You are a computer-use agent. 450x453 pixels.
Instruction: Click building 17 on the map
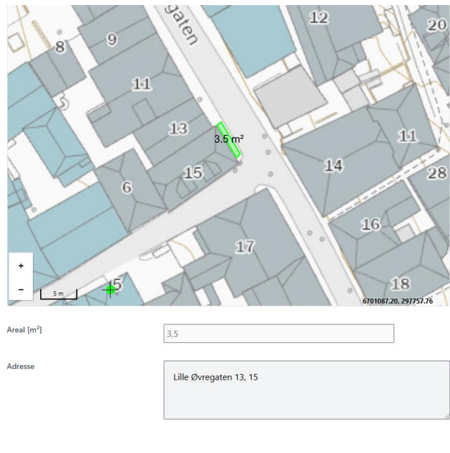[244, 247]
